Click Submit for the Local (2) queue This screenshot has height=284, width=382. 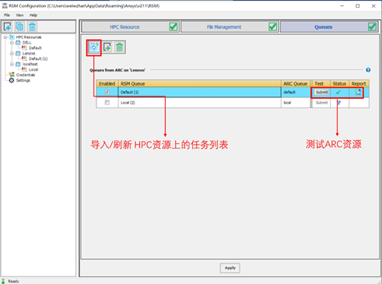tap(321, 103)
